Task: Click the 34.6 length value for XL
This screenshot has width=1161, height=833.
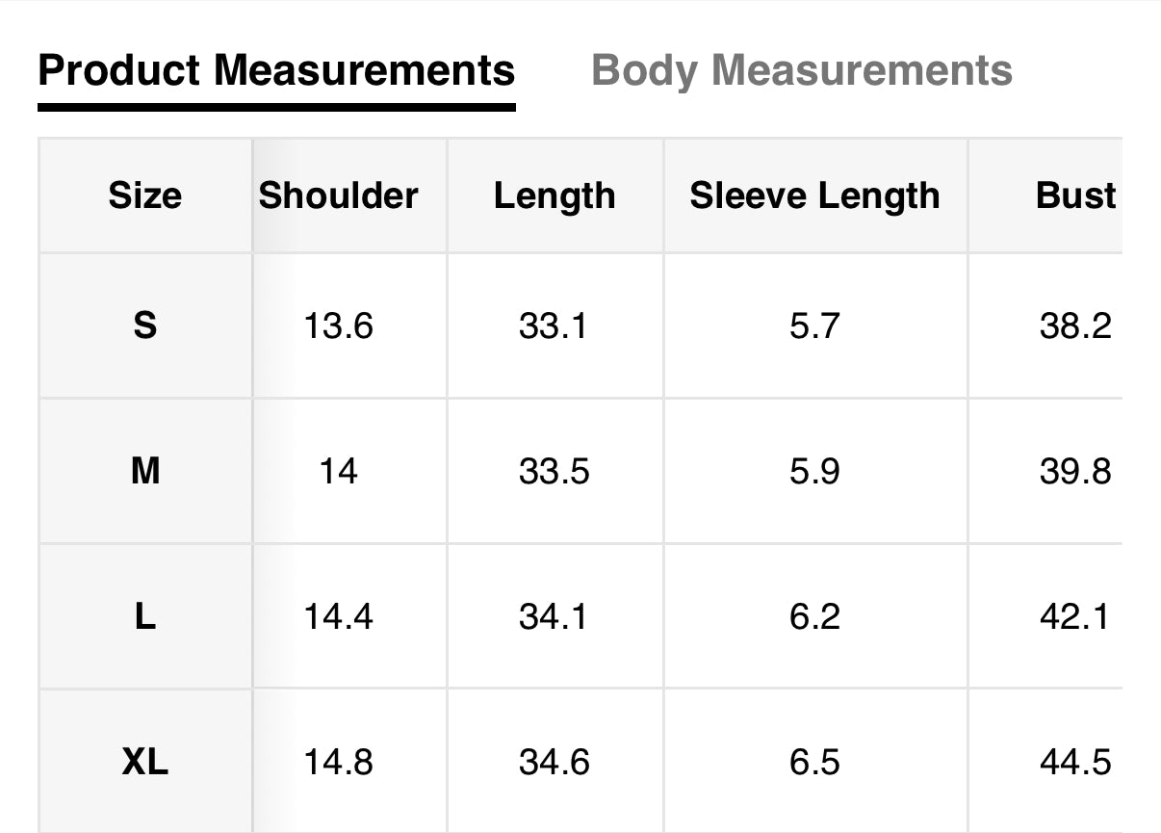Action: (554, 762)
